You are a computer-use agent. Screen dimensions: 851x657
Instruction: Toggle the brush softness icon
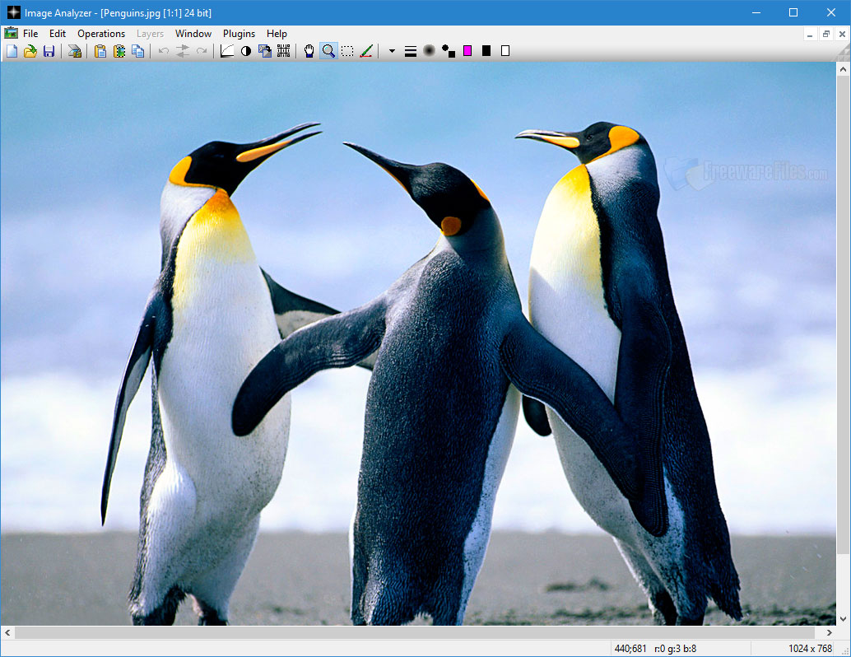click(x=429, y=50)
